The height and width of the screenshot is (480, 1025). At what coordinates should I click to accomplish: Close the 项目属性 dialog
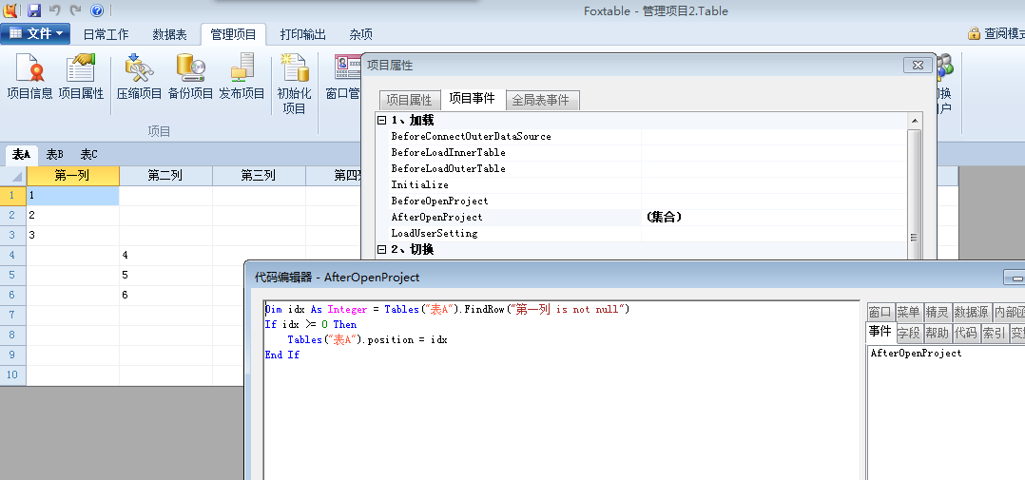pyautogui.click(x=918, y=65)
